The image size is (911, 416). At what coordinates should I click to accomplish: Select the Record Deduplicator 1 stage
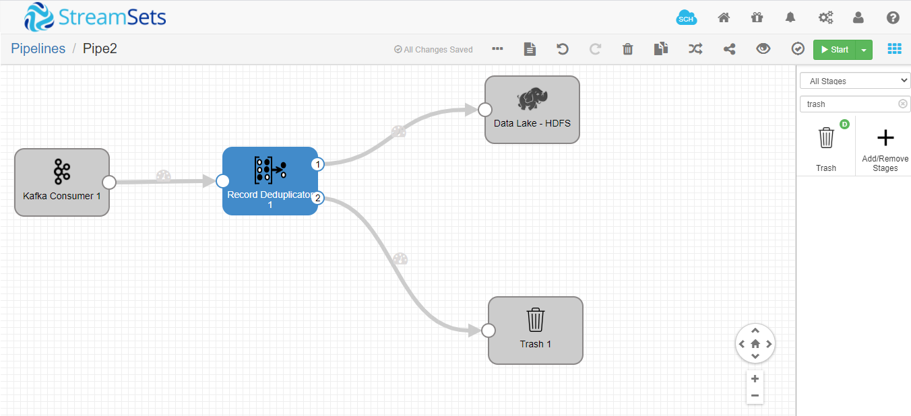tap(270, 181)
